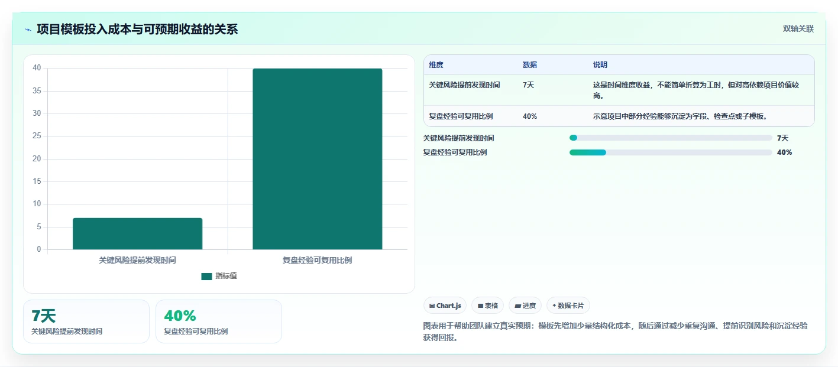Click the table cell showing 7天
The image size is (838, 367).
(529, 85)
